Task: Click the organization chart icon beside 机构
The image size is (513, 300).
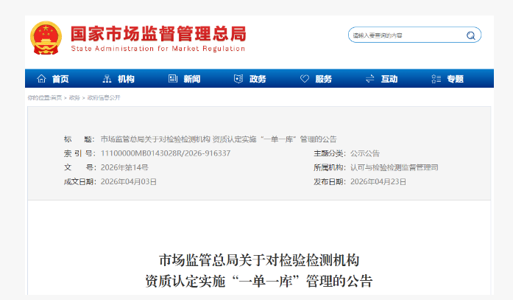Action: pyautogui.click(x=107, y=79)
